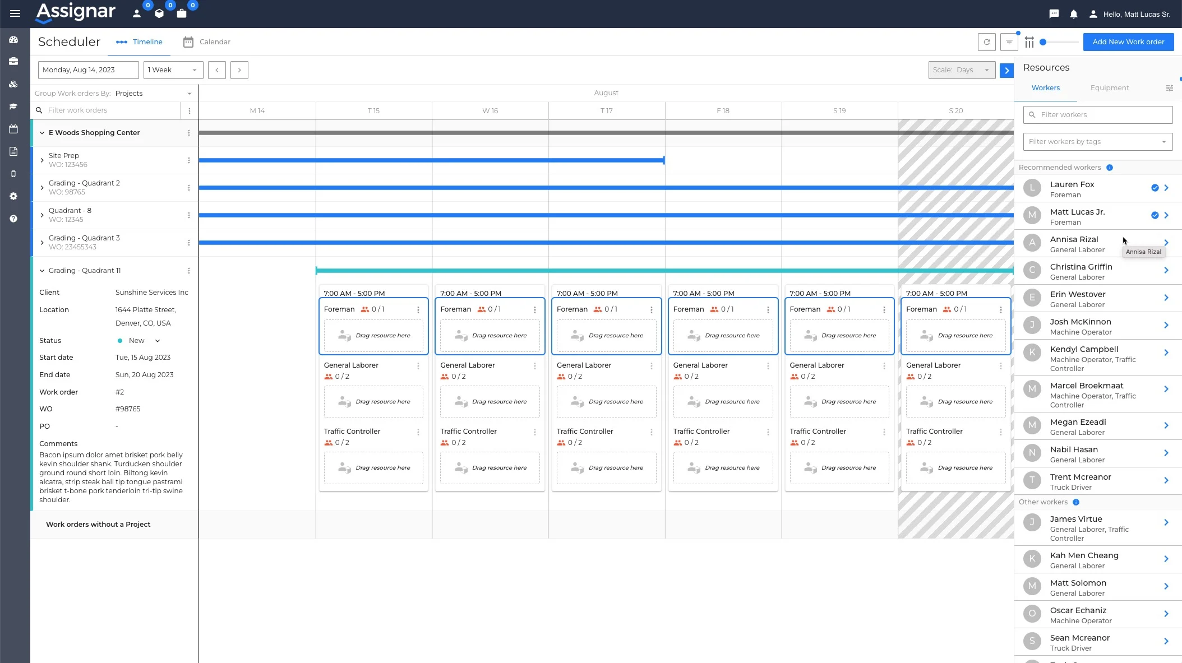Screen dimensions: 1182x663
Task: Click the column density icon
Action: coord(1029,42)
